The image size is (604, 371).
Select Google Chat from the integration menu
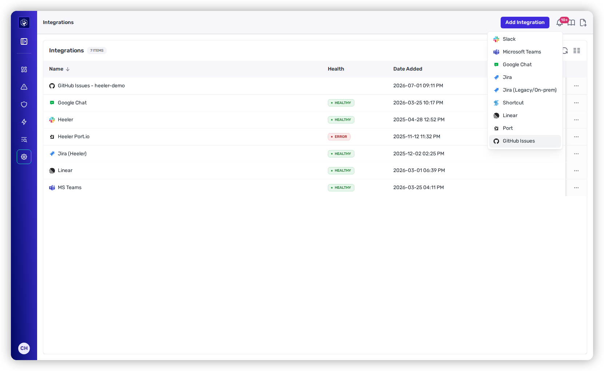[x=525, y=64]
